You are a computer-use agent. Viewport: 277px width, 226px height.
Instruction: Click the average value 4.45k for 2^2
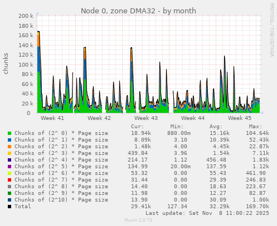click(221, 147)
